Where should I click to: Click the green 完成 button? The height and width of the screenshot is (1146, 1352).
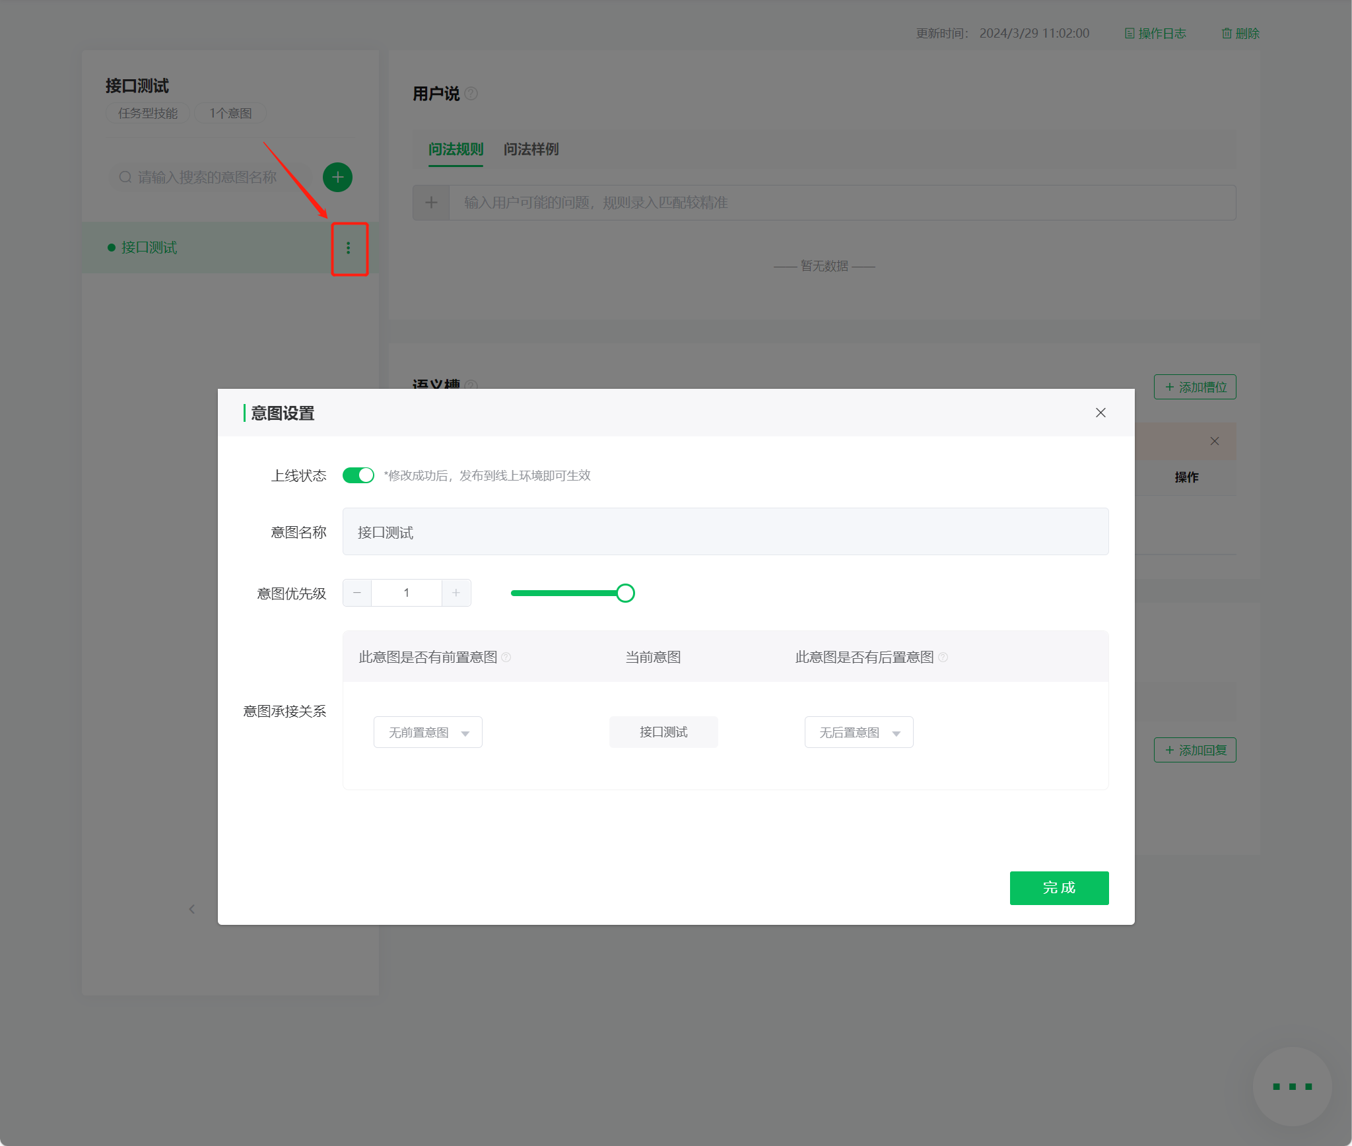tap(1059, 888)
